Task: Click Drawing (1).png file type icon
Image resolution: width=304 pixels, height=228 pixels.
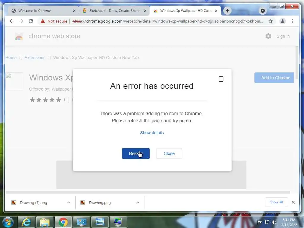Action: [x=14, y=202]
